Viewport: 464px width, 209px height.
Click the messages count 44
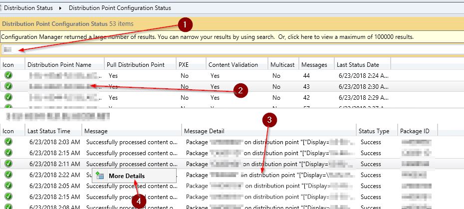coord(306,76)
